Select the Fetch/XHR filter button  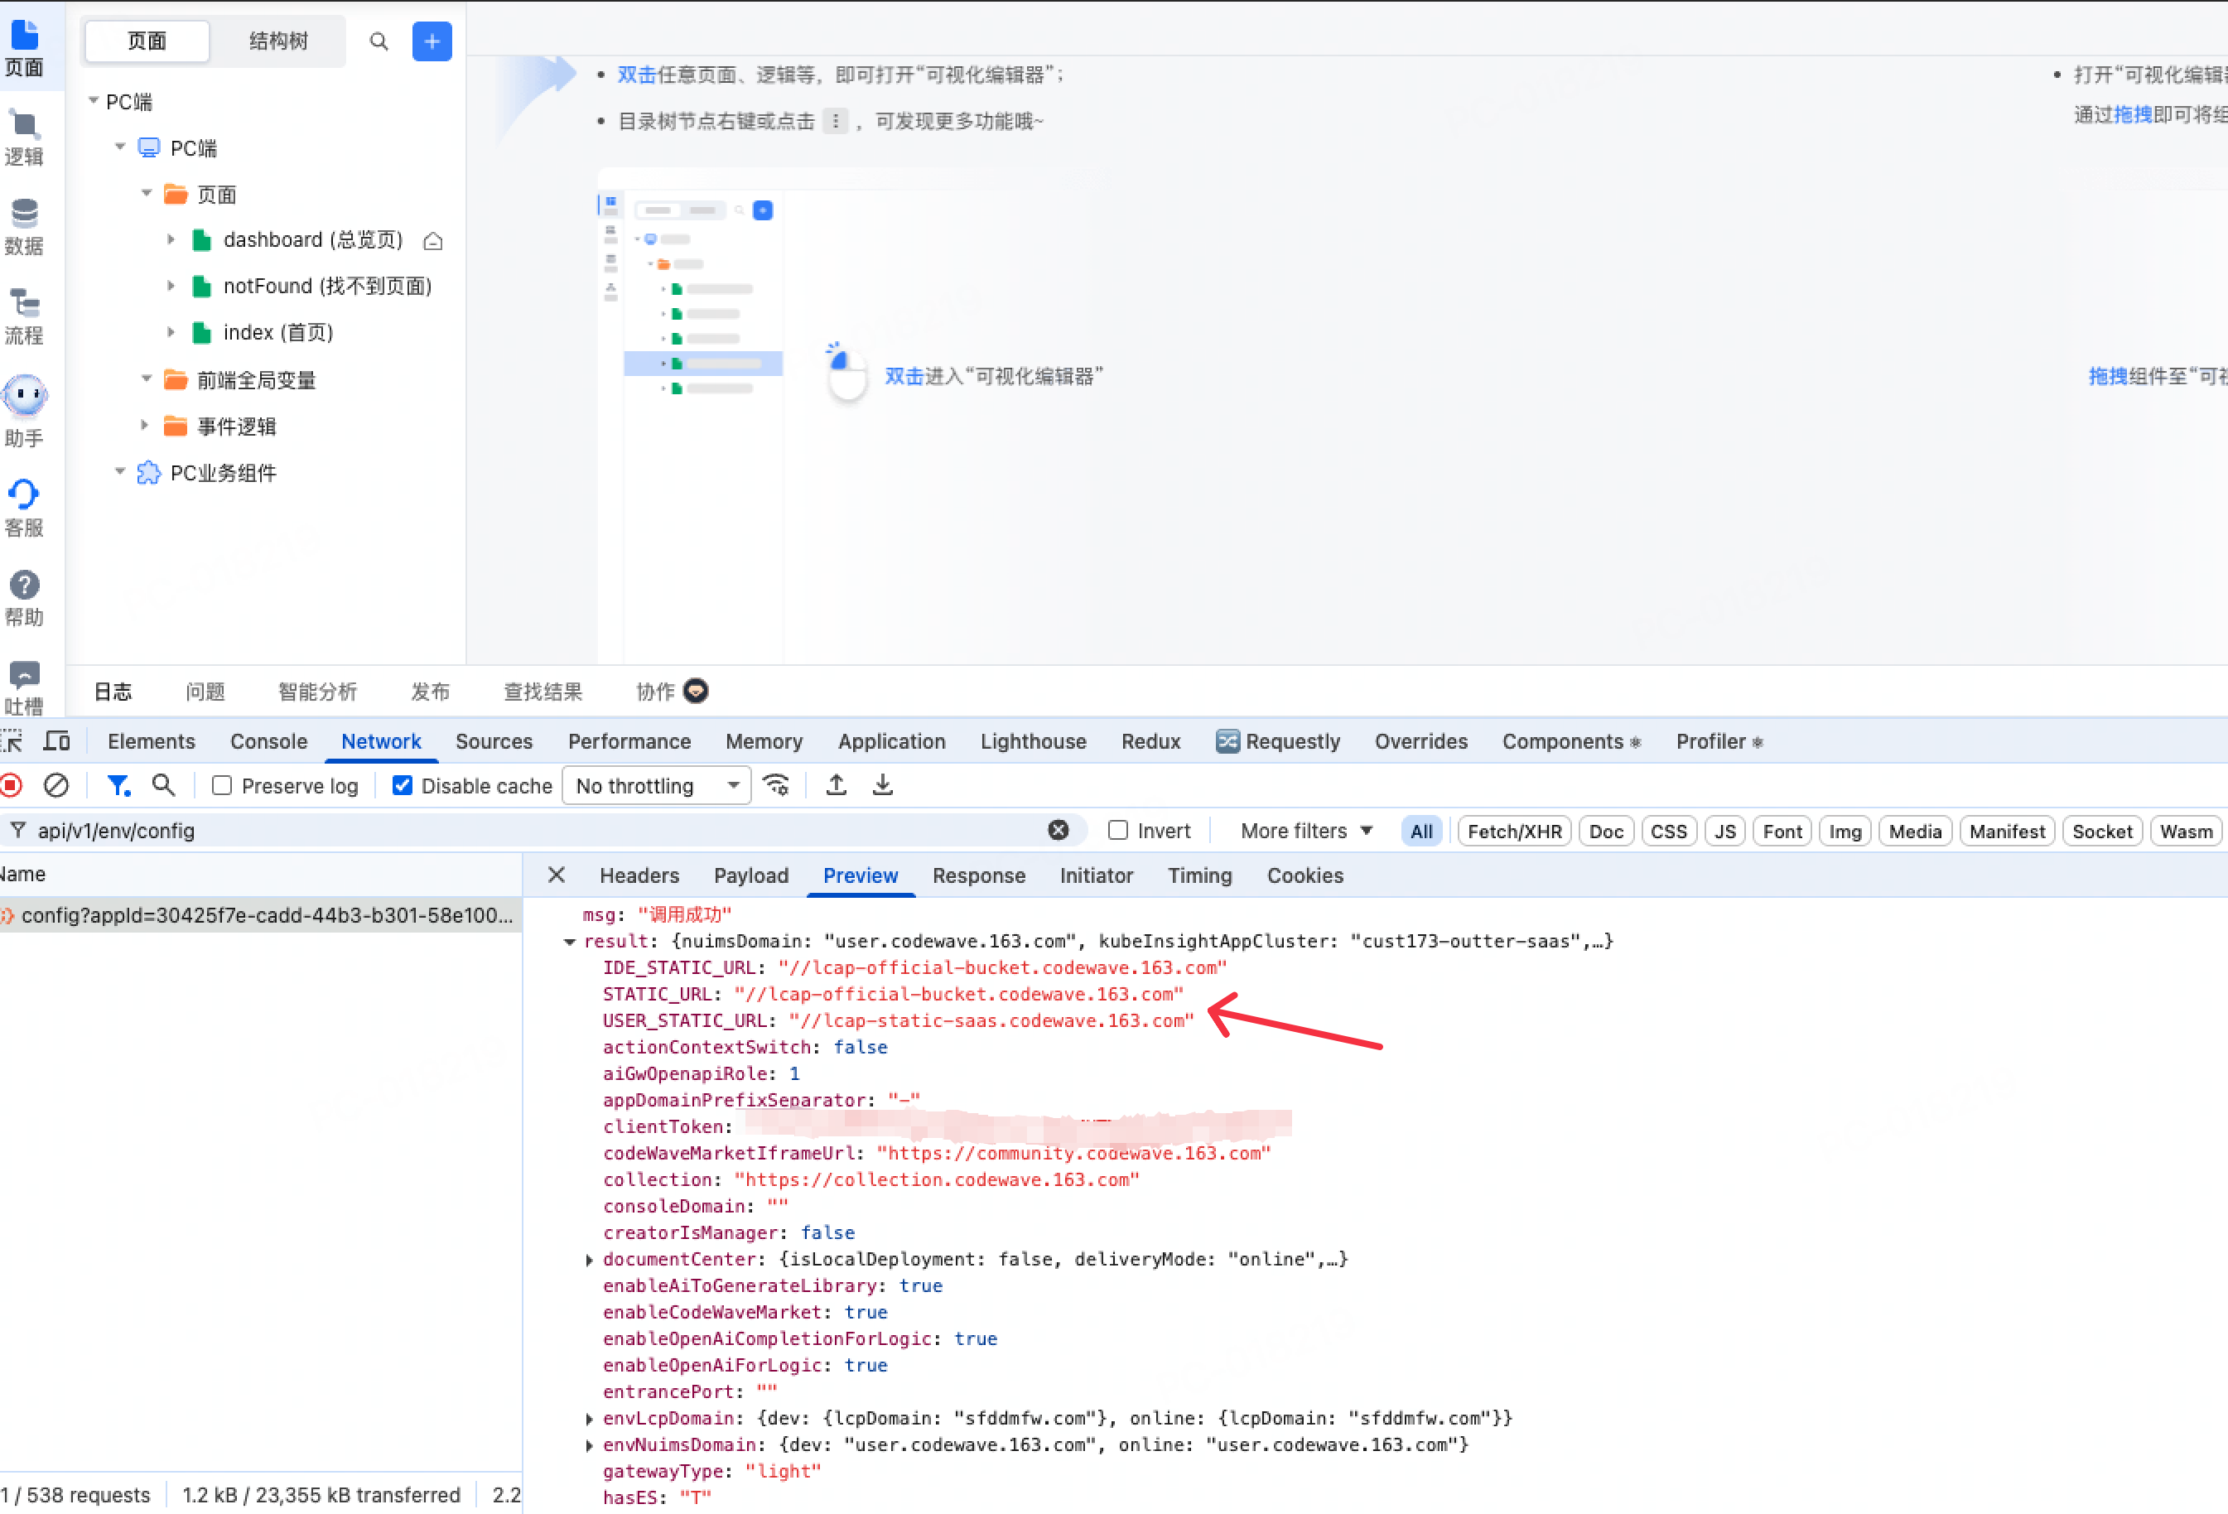point(1513,832)
